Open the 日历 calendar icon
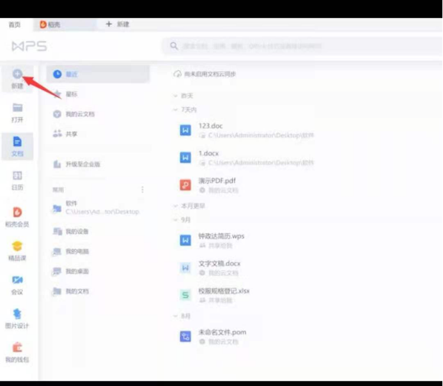 pyautogui.click(x=17, y=175)
